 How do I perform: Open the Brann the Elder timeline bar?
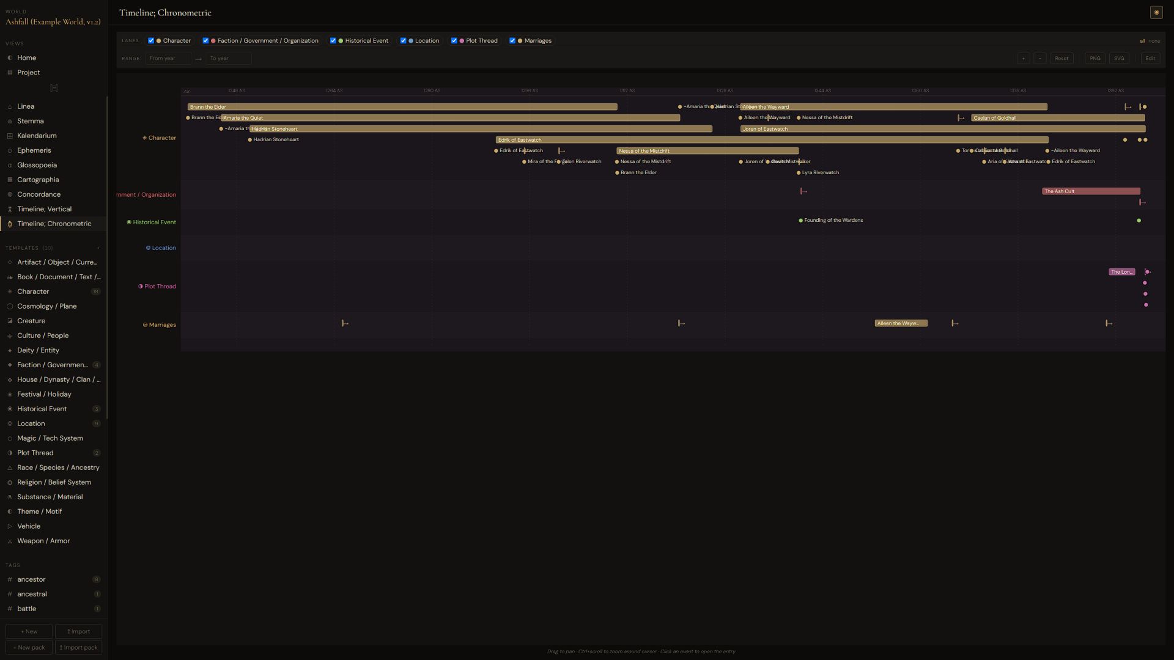point(402,107)
